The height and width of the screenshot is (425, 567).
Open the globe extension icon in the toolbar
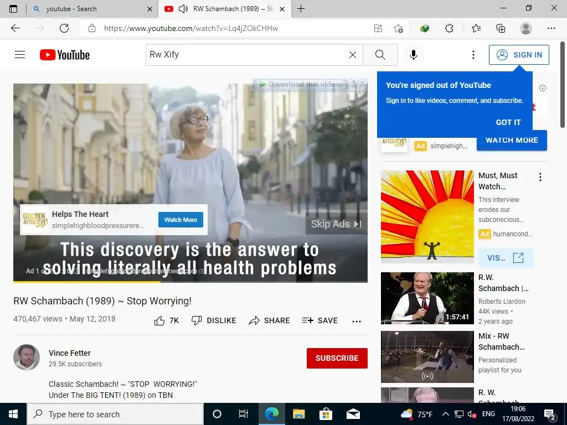(425, 28)
